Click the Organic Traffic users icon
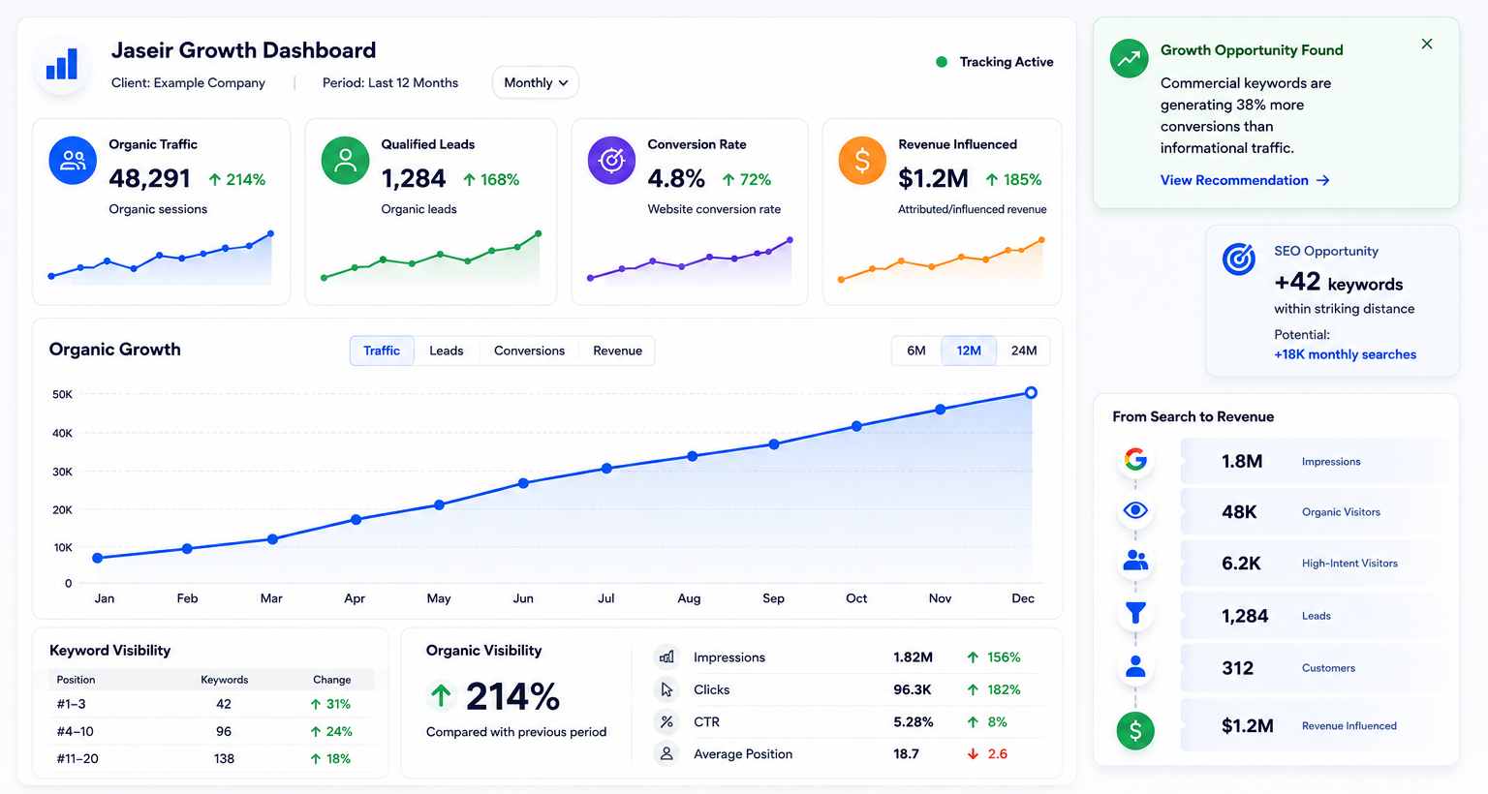Viewport: 1488px width, 794px height. [73, 161]
